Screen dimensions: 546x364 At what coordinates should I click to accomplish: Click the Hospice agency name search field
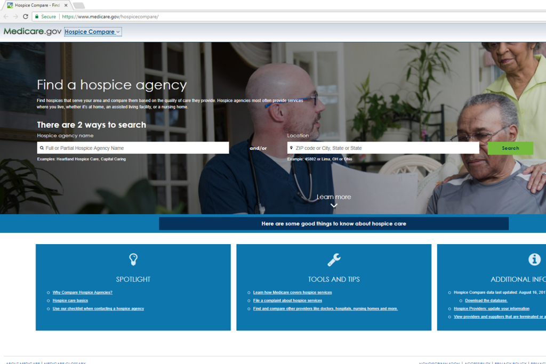tap(133, 148)
